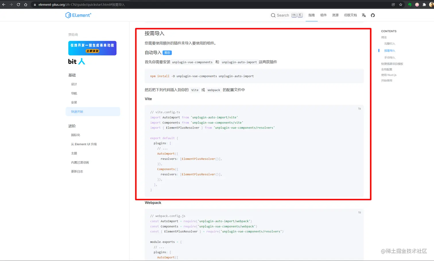The image size is (434, 261).
Task: Share this page using the share icon
Action: 393,5
